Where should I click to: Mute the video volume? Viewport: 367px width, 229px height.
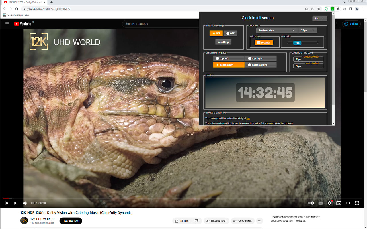[x=25, y=203]
